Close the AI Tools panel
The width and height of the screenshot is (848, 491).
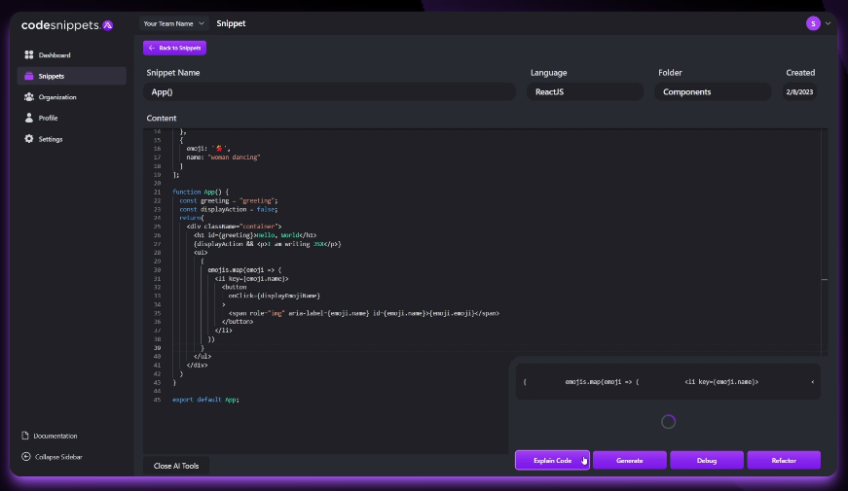click(176, 466)
